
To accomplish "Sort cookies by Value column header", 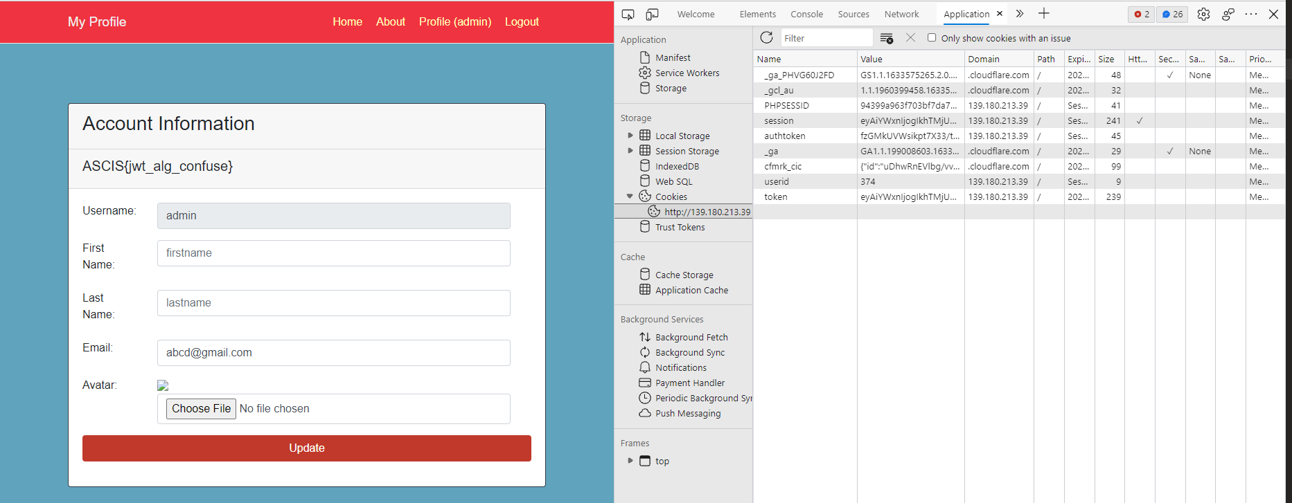I will 911,59.
